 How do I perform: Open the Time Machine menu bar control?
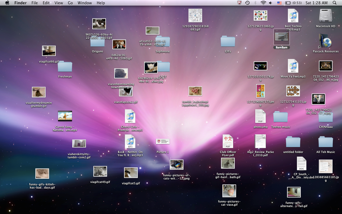click(247, 3)
